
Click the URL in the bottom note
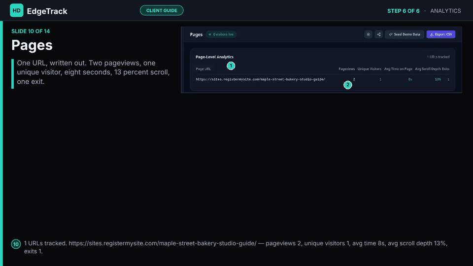(x=163, y=243)
